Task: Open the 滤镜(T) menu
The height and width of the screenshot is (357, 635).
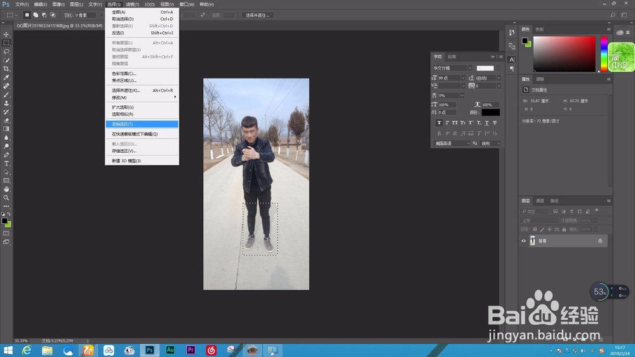Action: click(x=132, y=4)
